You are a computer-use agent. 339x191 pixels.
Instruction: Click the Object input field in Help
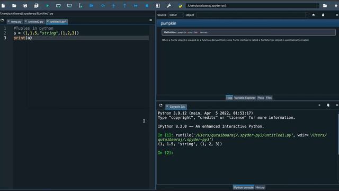pos(251,15)
